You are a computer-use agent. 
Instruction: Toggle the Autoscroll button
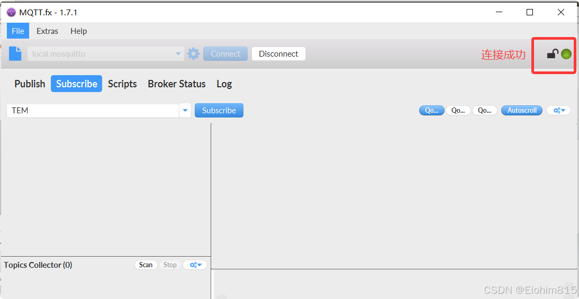pos(521,110)
